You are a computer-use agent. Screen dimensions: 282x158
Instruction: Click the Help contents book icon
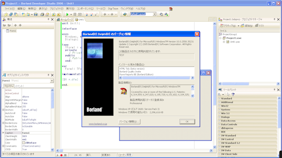coord(125,14)
